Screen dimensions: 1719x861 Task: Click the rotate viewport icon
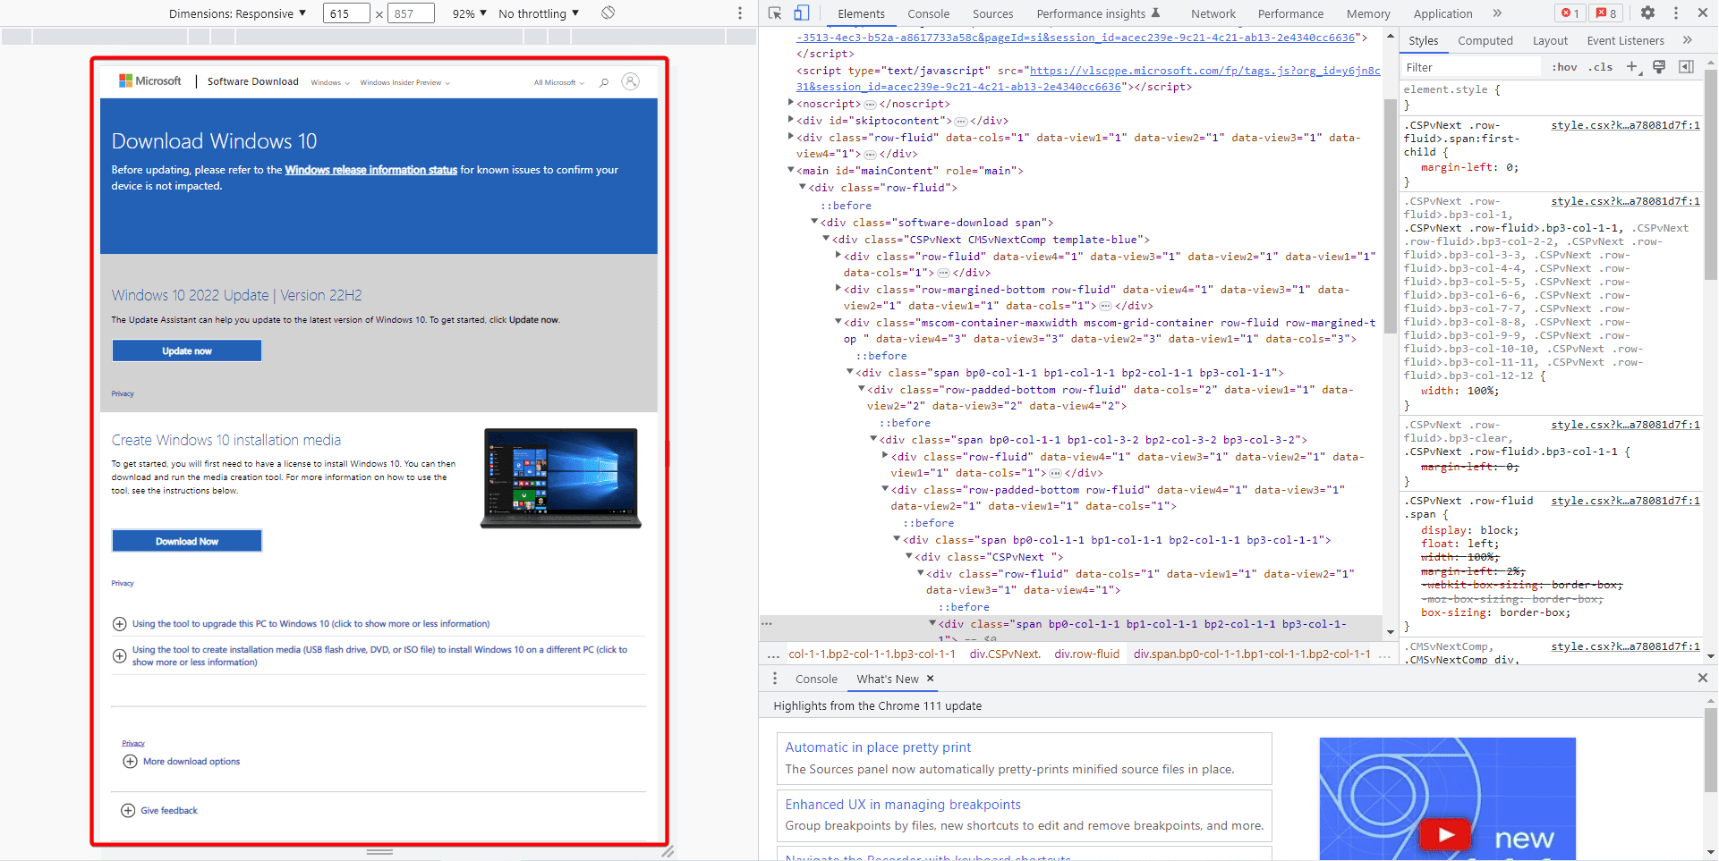[x=608, y=13]
